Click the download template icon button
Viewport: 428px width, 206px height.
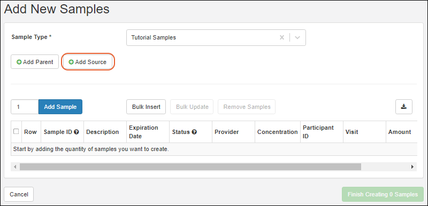404,107
